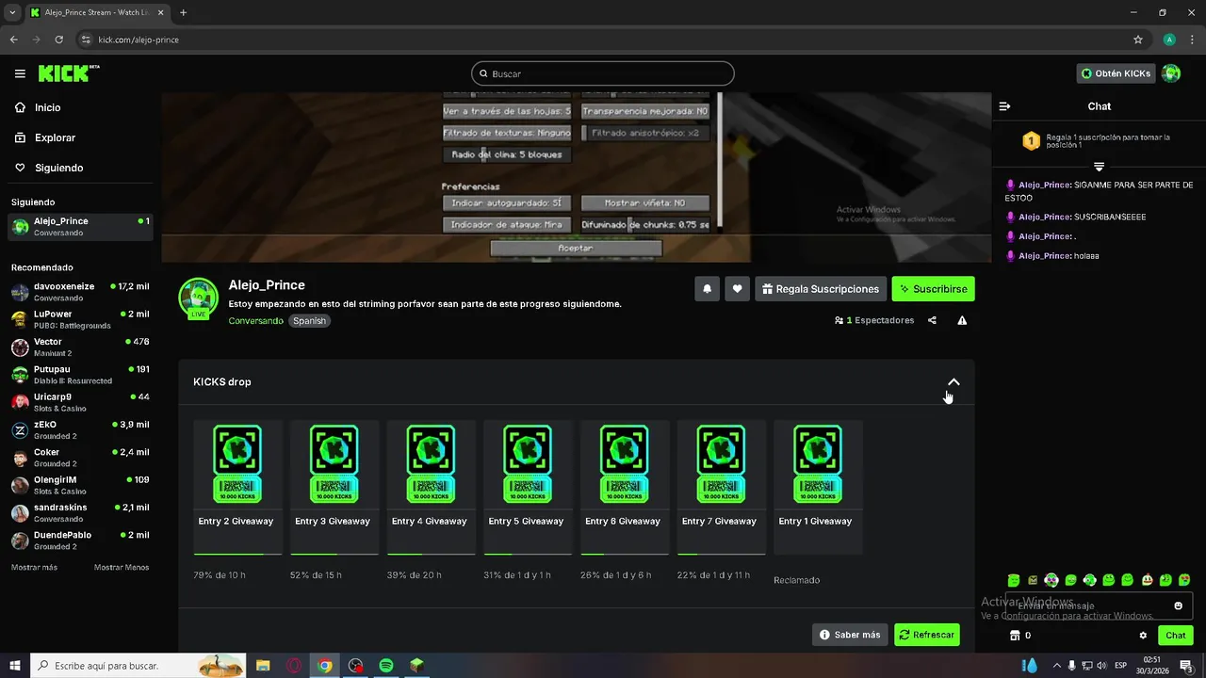Click Mostrar Menos link
Viewport: 1206px width, 678px height.
pos(122,567)
